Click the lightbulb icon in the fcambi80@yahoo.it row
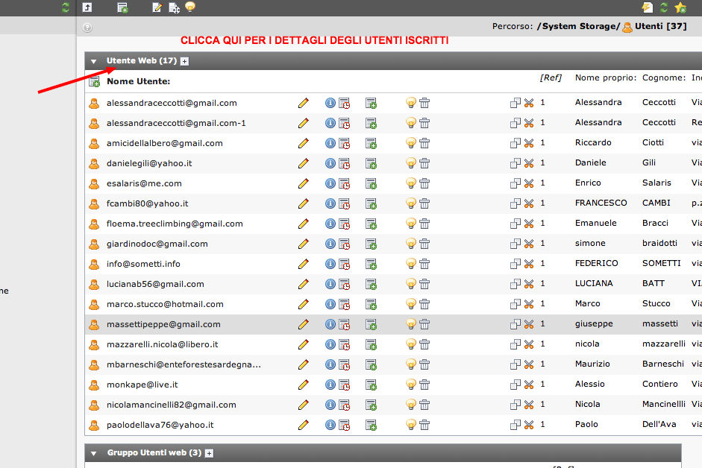The height and width of the screenshot is (468, 702). [410, 203]
